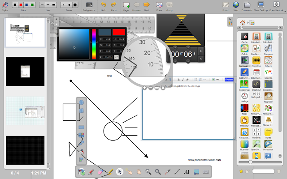Select the Laser pointer tool
Image resolution: width=287 pixels, height=179 pixels.
click(167, 172)
